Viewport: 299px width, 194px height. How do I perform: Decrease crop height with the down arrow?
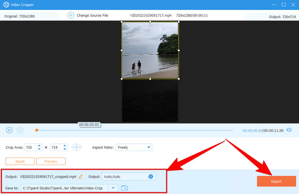tap(65, 149)
